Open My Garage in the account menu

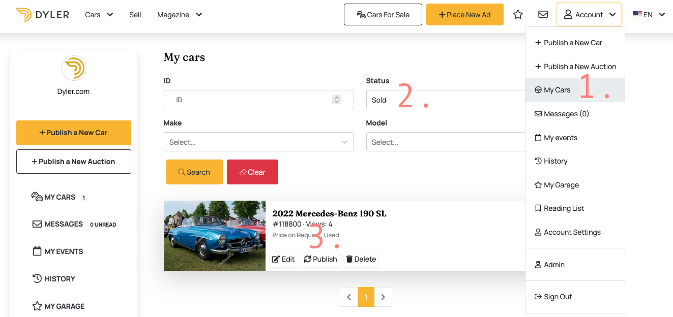[575, 185]
